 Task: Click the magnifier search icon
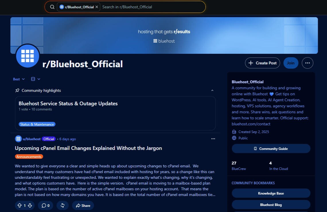pos(52,7)
